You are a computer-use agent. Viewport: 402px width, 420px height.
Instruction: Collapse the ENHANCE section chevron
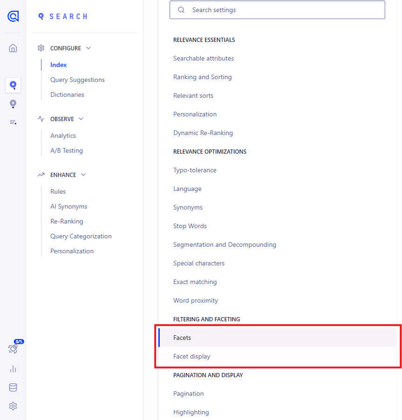[83, 175]
